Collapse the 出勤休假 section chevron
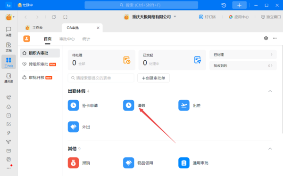Screen dimensions: 283x176 pos(270,91)
